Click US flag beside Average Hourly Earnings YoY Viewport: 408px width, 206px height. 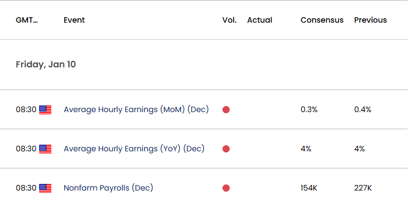tap(45, 149)
